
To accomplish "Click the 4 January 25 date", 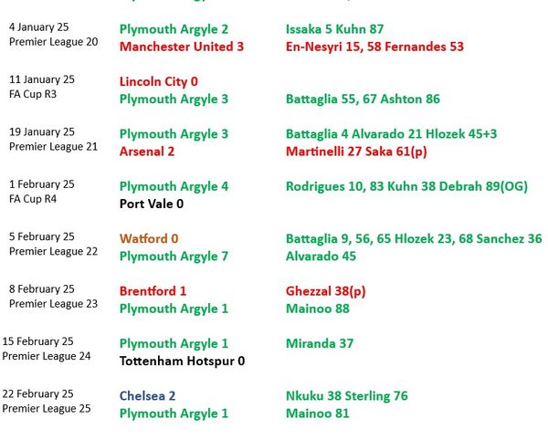I will point(38,27).
